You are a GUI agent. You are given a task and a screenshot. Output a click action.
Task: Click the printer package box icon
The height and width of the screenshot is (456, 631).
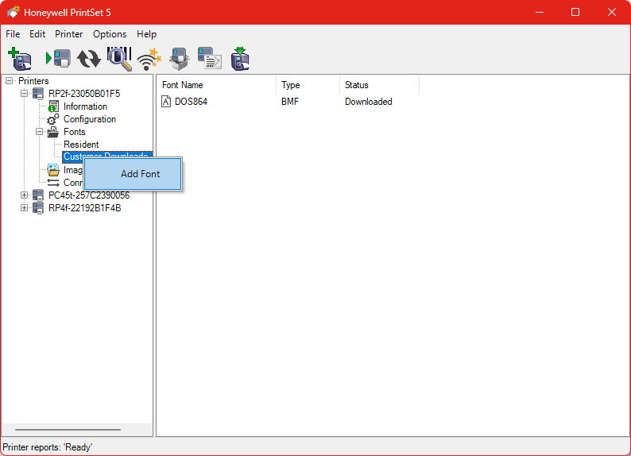click(179, 59)
